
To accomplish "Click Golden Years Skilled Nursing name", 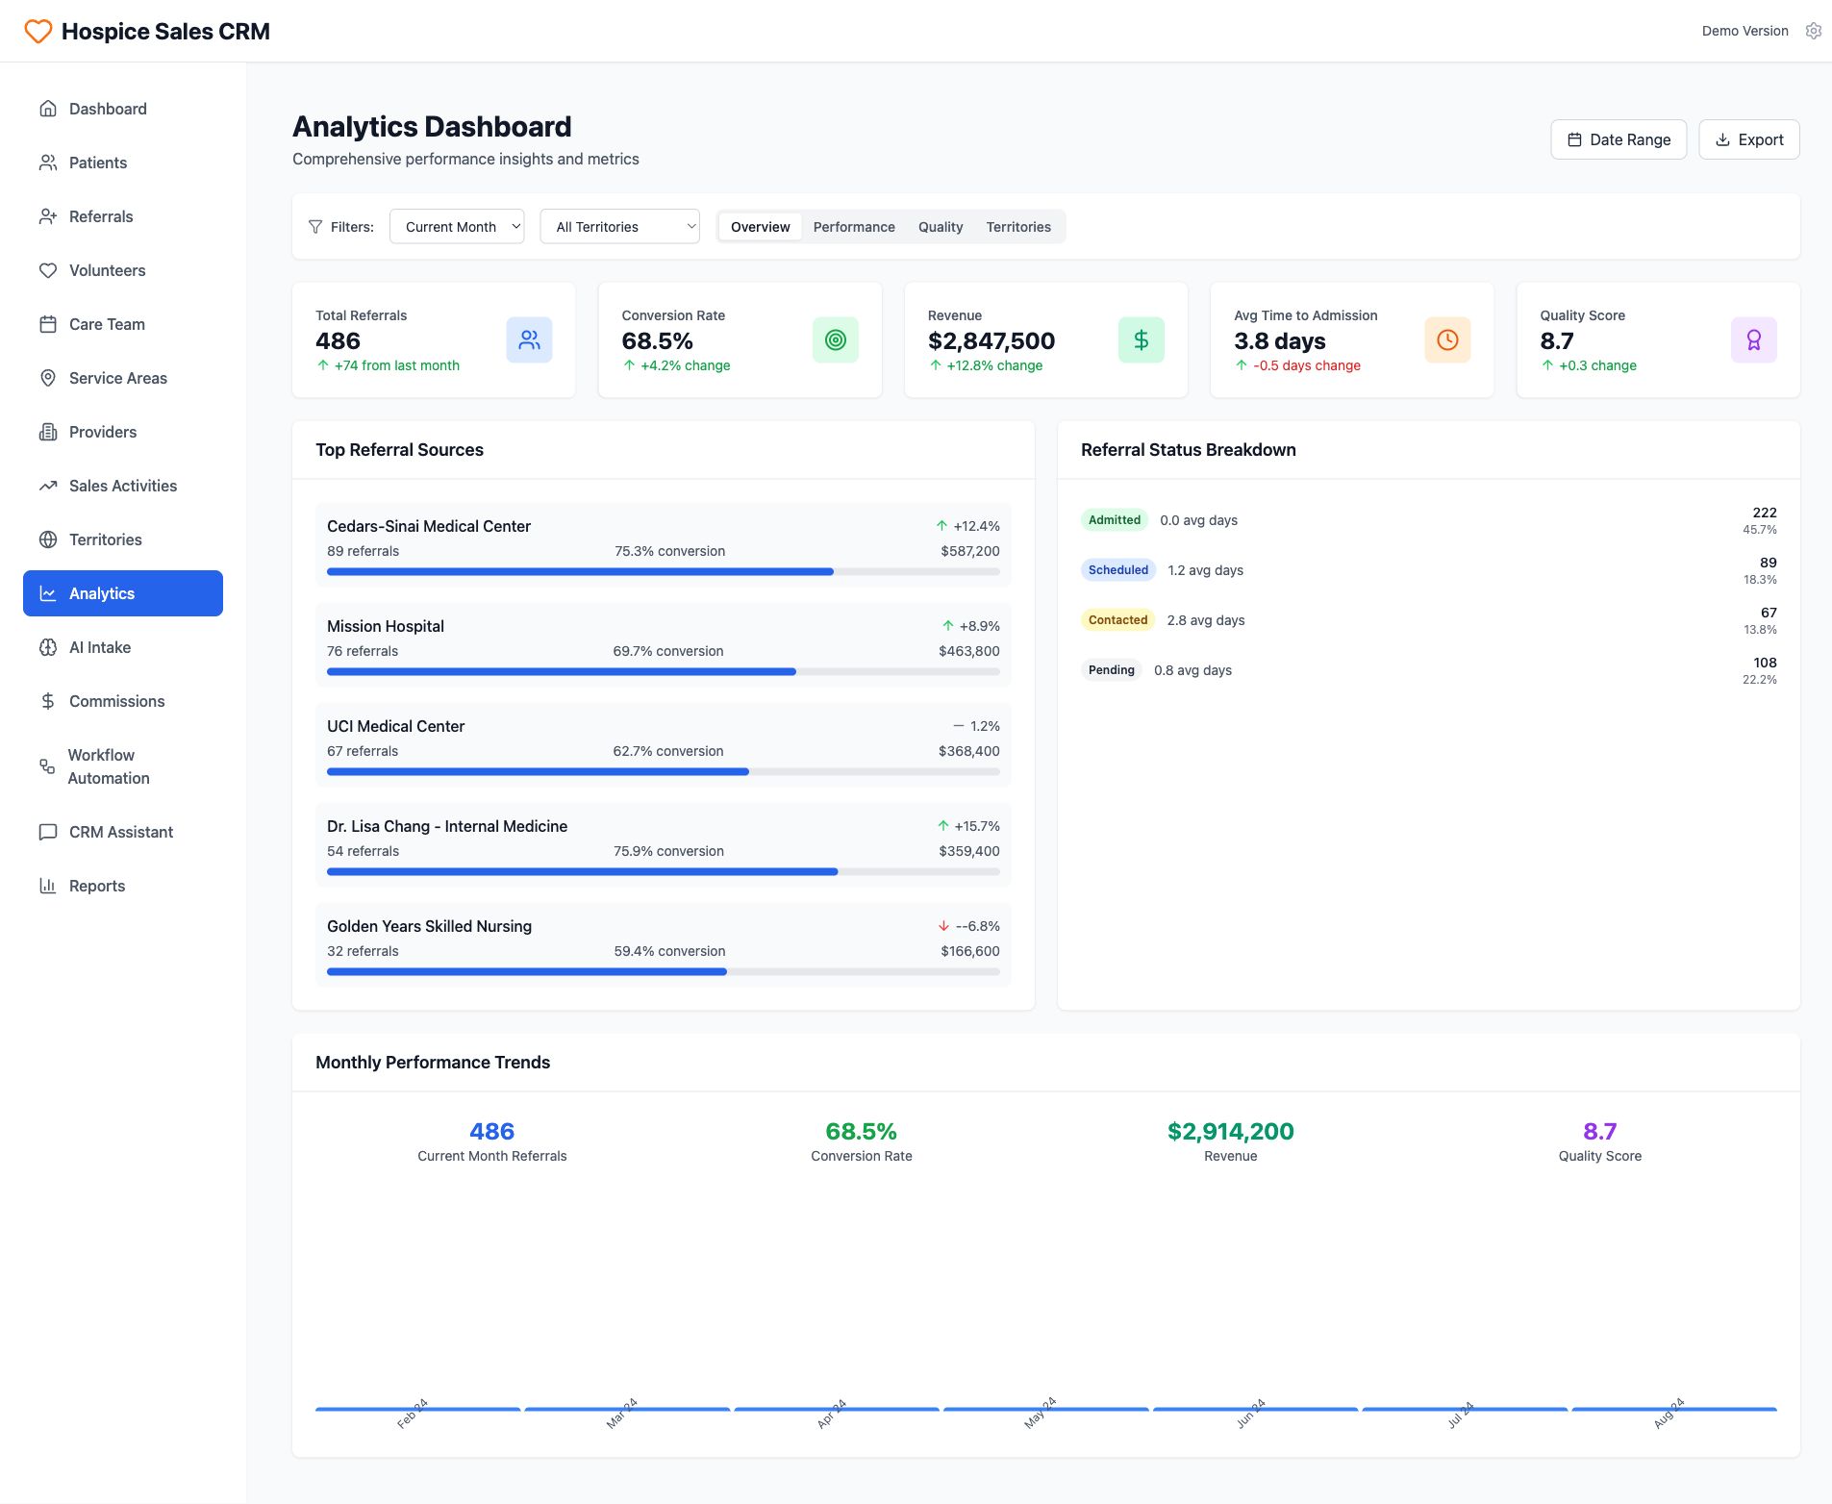I will click(429, 926).
